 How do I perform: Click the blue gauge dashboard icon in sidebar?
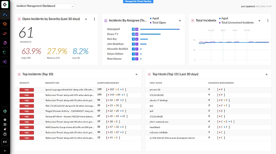5,15
